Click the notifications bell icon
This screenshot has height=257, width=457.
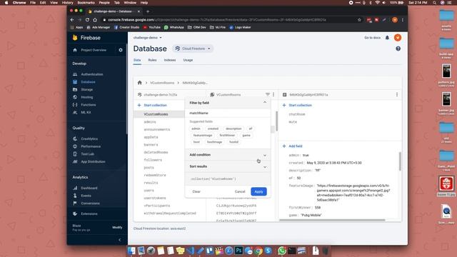point(387,38)
